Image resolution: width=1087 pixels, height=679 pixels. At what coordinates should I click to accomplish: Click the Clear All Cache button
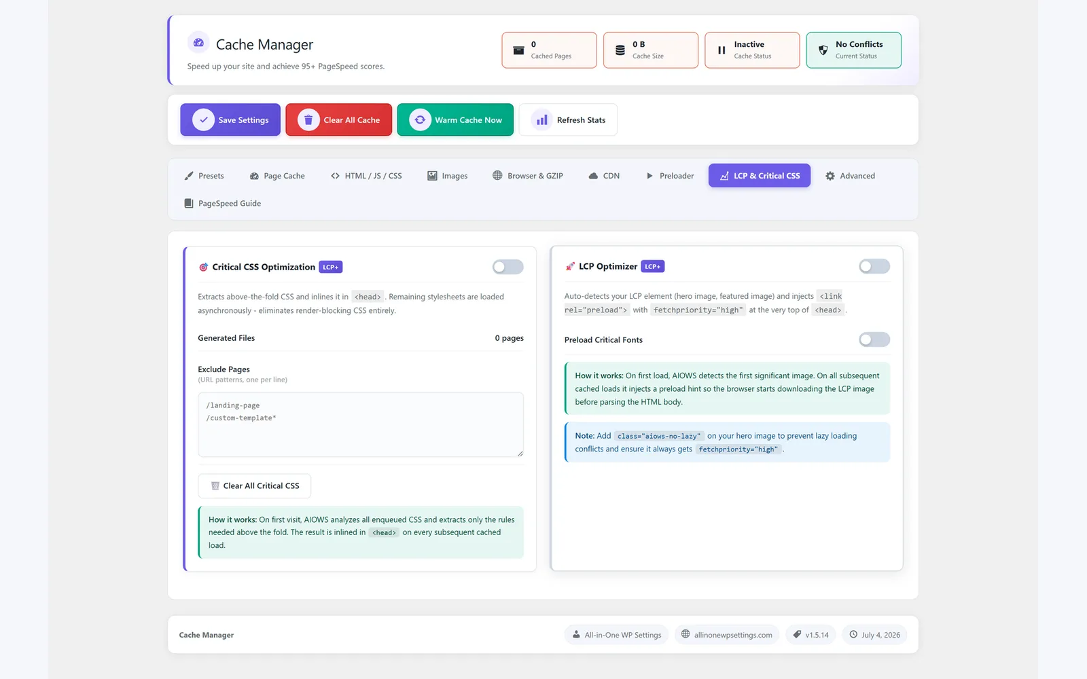(x=339, y=120)
